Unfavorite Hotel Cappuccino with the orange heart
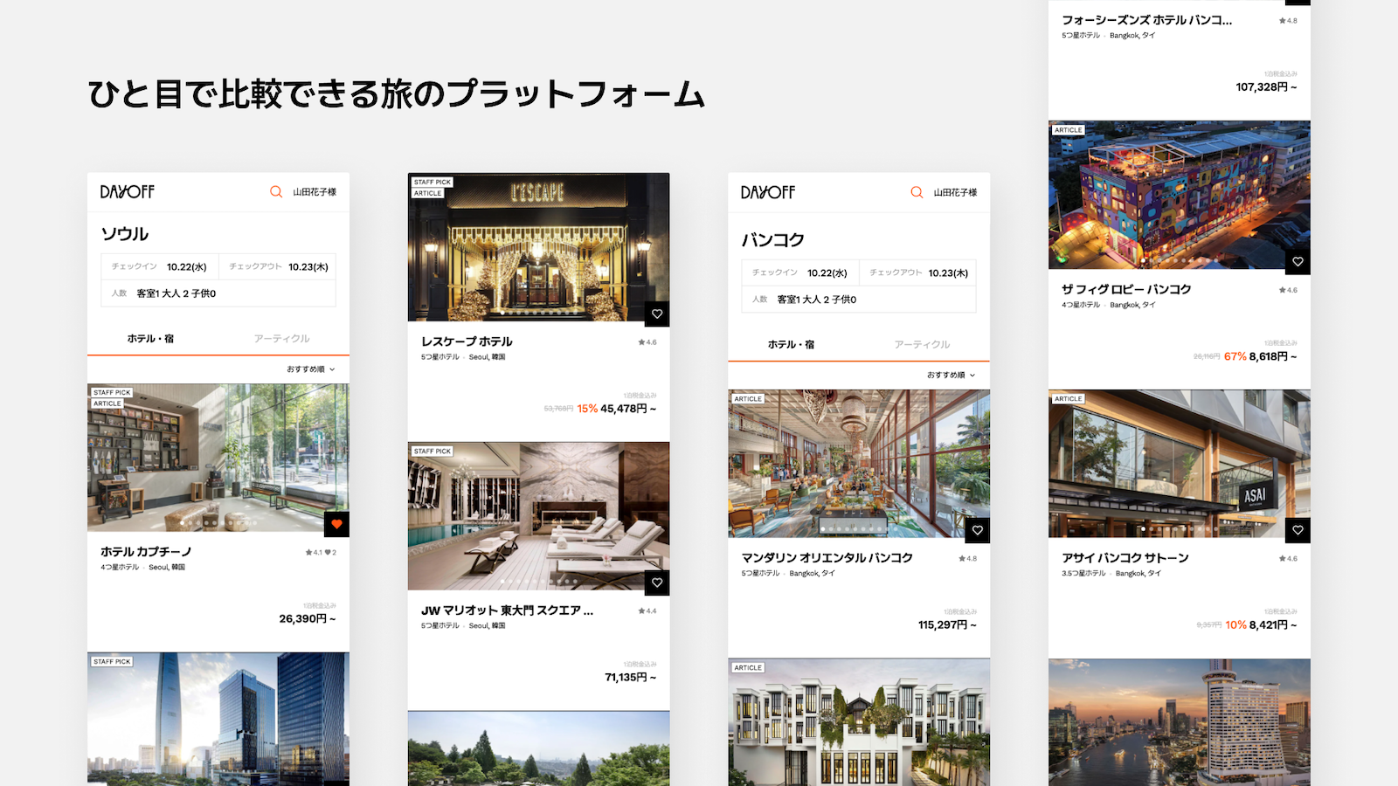The width and height of the screenshot is (1398, 786). 336,524
